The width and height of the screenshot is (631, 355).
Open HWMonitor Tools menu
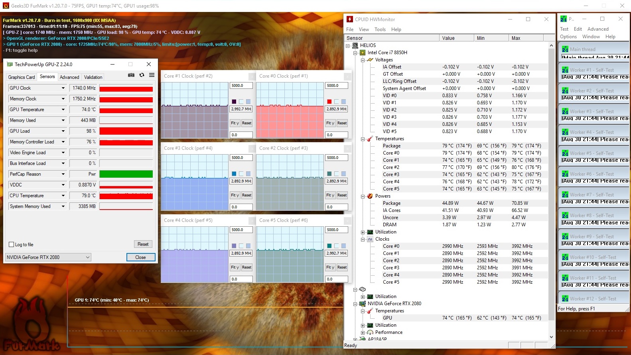click(x=380, y=29)
